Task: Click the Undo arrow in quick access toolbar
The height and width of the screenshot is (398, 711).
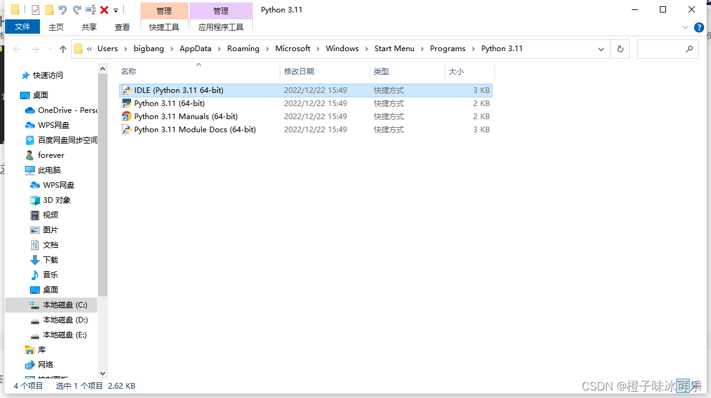Action: [62, 10]
